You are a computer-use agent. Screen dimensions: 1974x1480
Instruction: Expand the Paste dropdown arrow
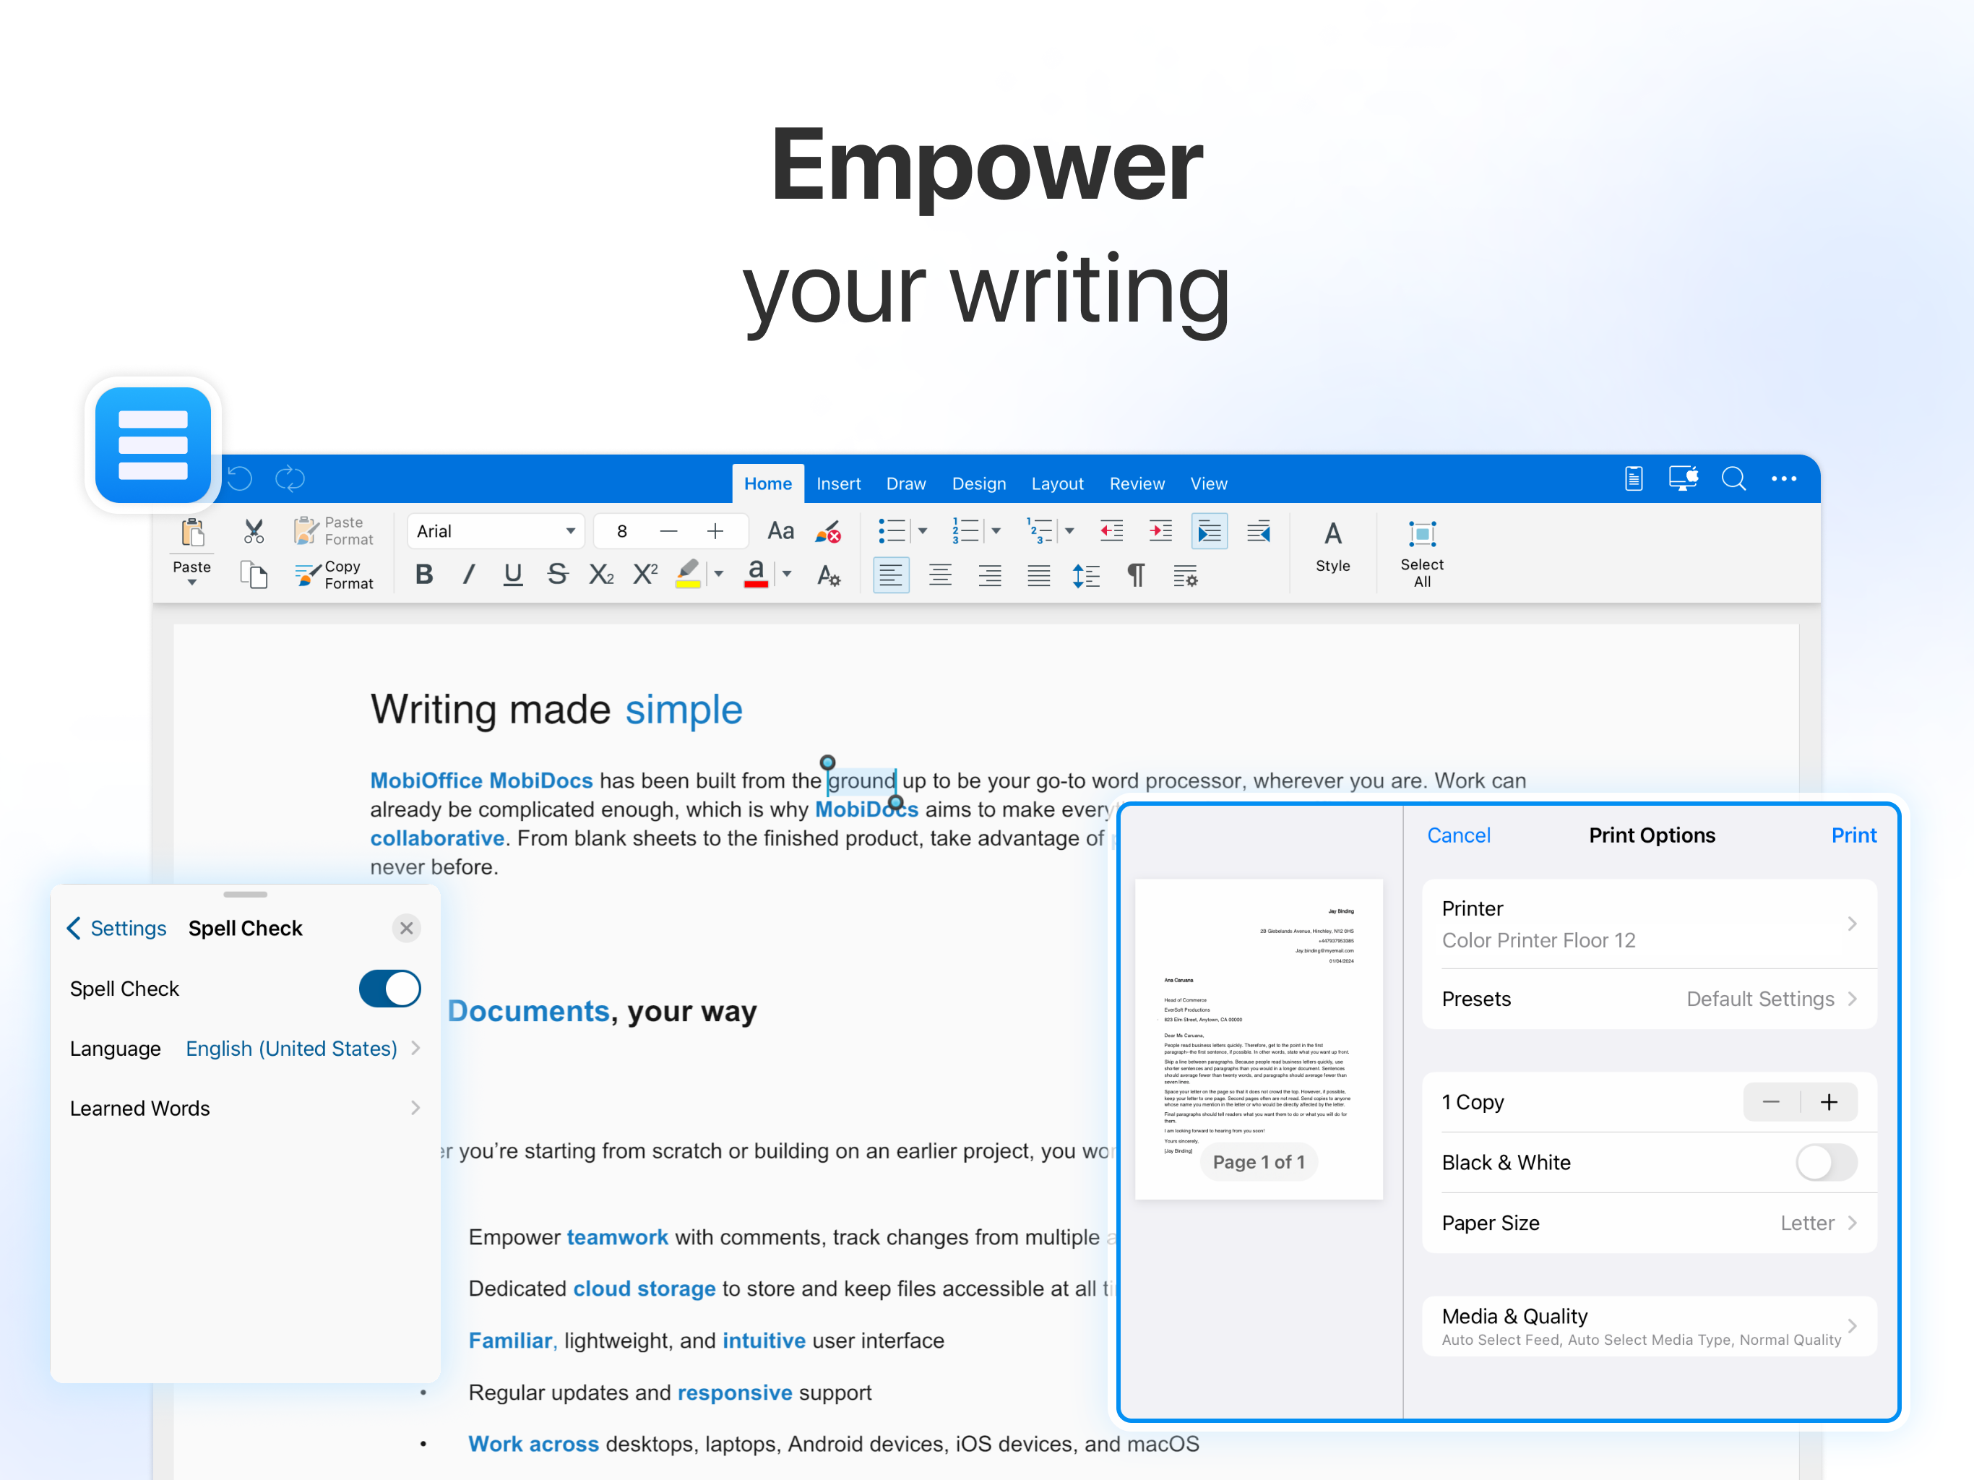(x=192, y=583)
